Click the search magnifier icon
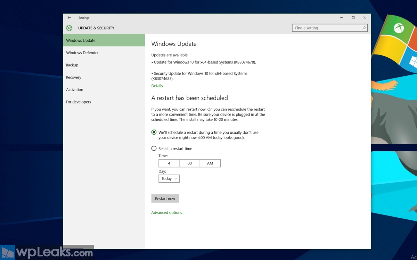 point(364,28)
